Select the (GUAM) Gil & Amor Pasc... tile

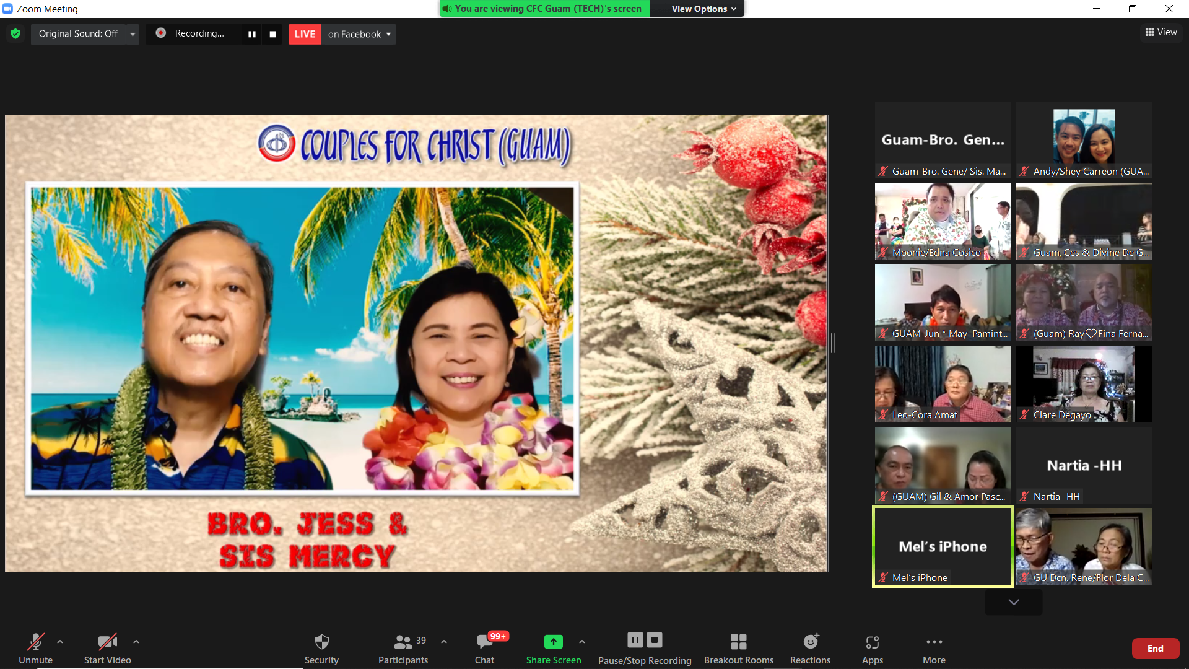coord(943,465)
